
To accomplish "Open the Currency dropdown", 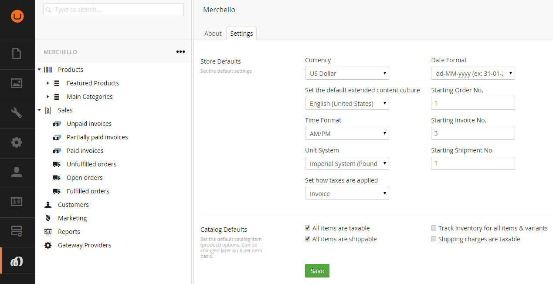I will point(347,73).
